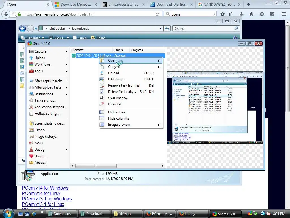The image size is (290, 218).
Task: Select Remove task from list
Action: [x=130, y=85]
